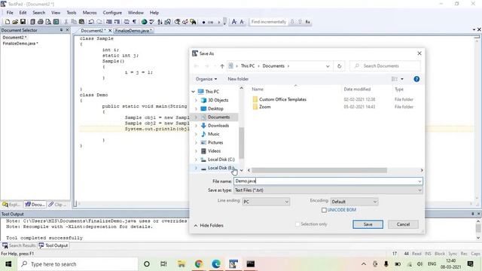This screenshot has width=482, height=271.
Task: Collapse the This PC tree node
Action: (194, 92)
